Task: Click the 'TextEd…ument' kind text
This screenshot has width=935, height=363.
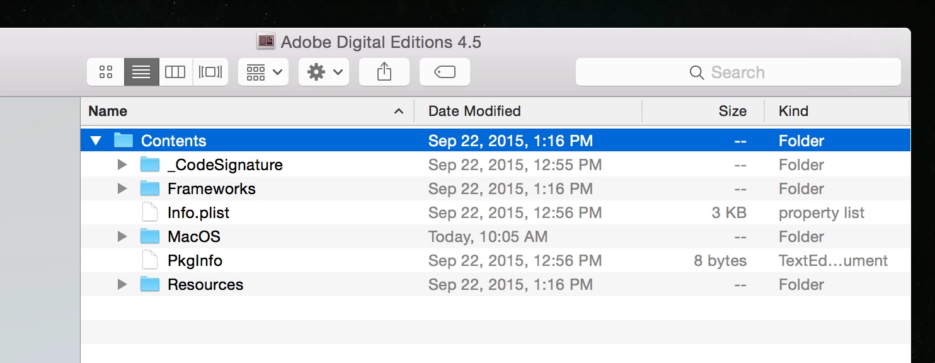Action: point(834,261)
